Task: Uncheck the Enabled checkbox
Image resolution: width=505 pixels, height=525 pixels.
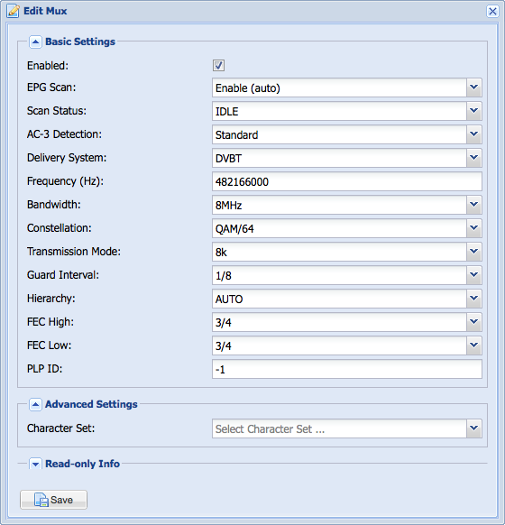Action: click(x=218, y=65)
